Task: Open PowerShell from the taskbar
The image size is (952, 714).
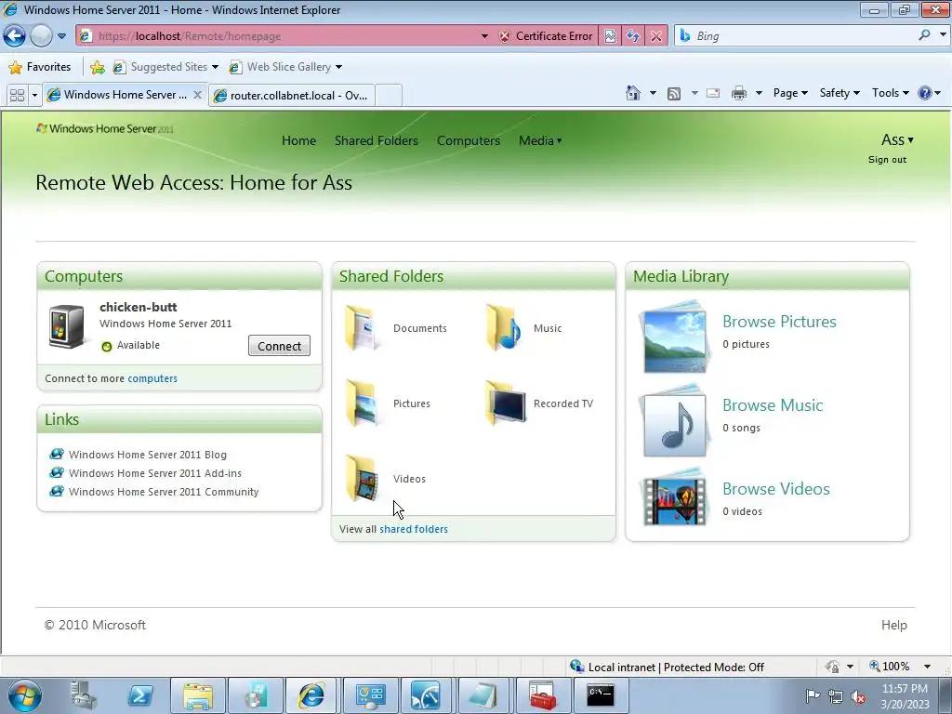Action: [140, 695]
